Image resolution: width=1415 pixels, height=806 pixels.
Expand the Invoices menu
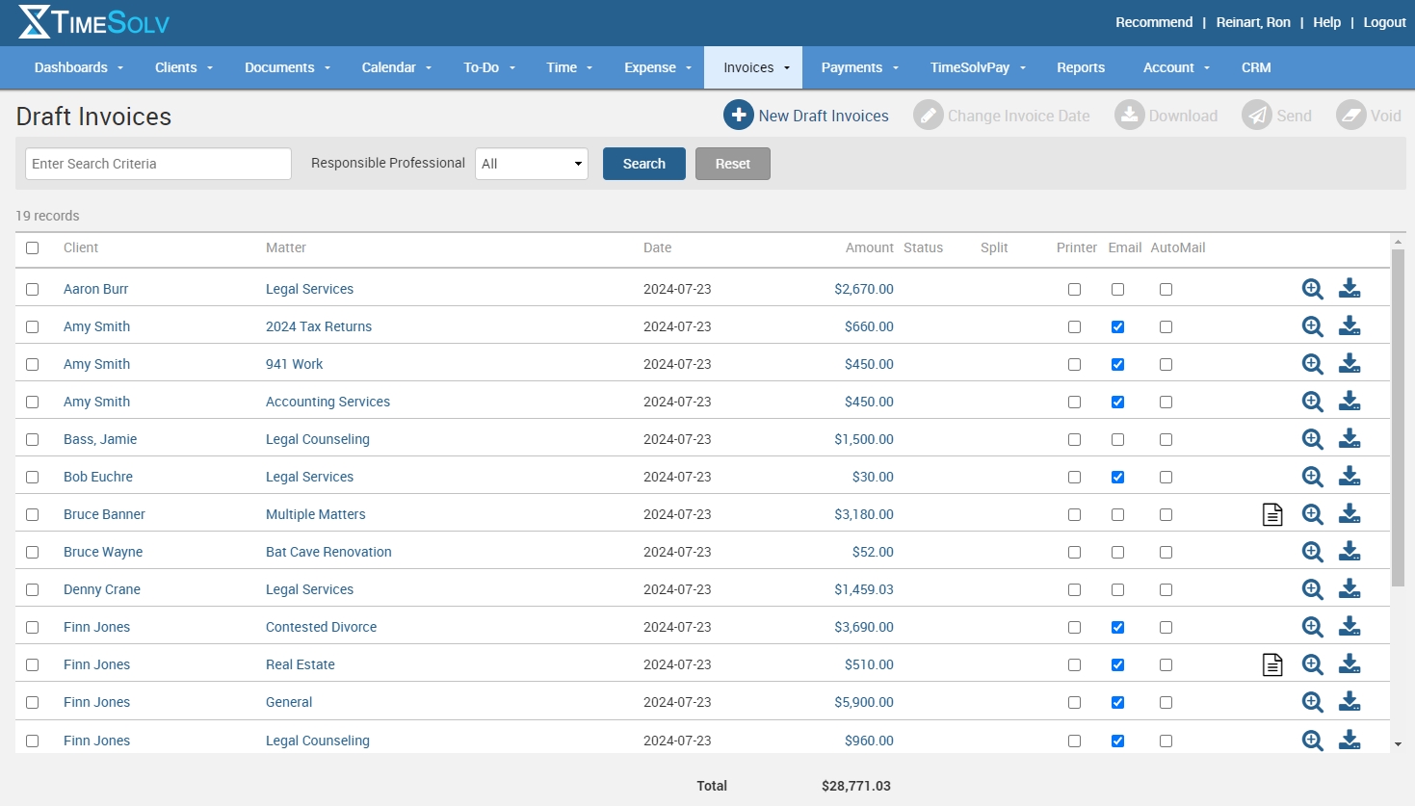(752, 67)
